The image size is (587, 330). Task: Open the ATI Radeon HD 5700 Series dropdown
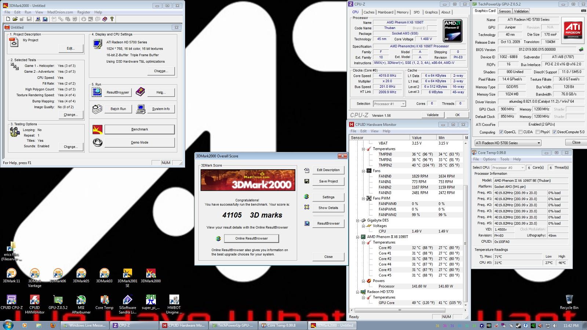tap(508, 143)
